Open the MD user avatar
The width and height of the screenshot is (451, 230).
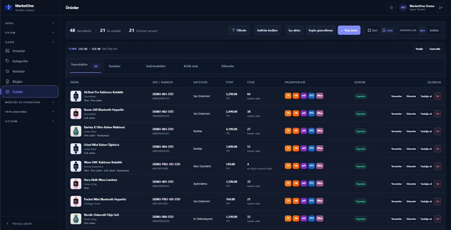pyautogui.click(x=403, y=7)
